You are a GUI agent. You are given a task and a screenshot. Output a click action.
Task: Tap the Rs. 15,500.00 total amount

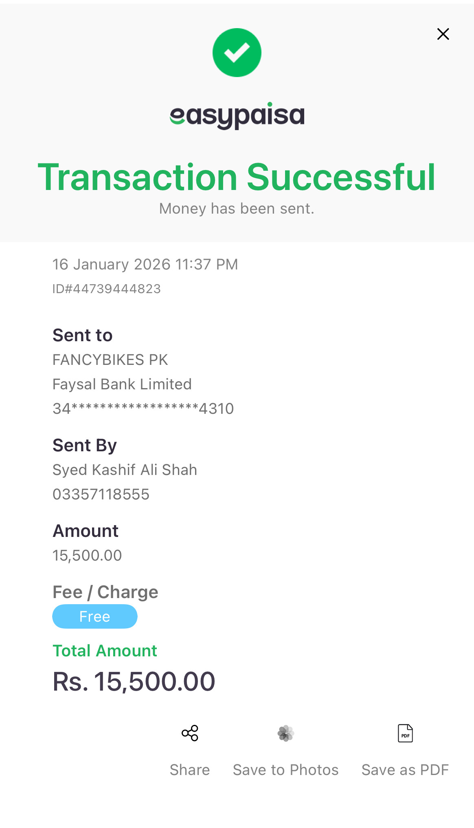tap(134, 682)
